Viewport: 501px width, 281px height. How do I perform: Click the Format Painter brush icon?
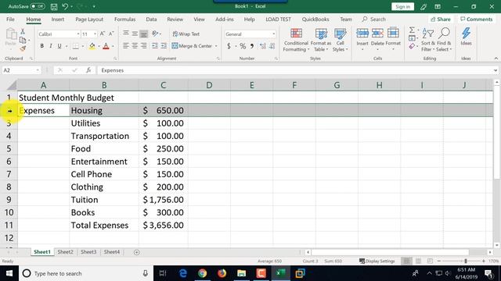(23, 48)
